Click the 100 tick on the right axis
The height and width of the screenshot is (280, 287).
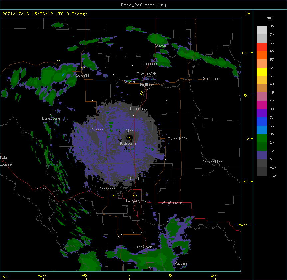point(244,53)
